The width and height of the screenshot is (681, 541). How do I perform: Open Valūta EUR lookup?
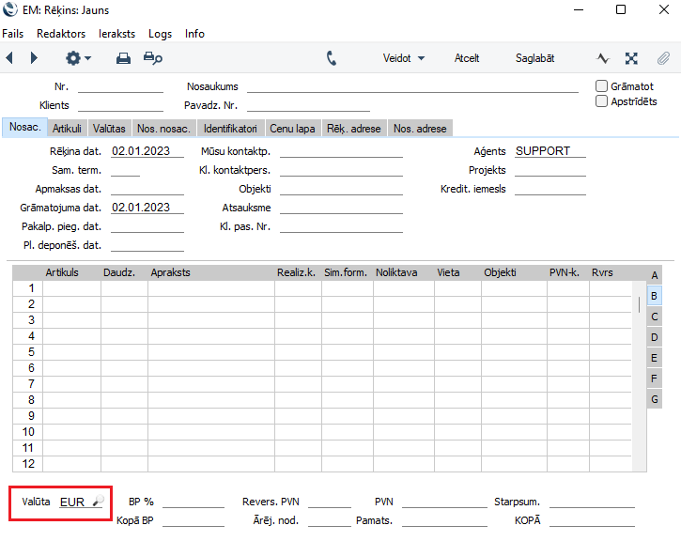[97, 502]
